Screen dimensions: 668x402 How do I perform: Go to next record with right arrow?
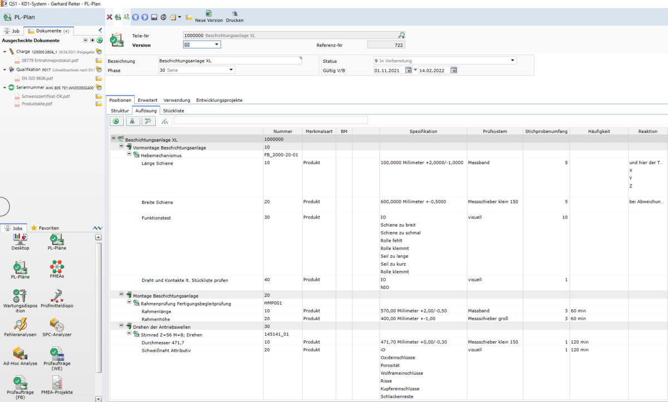pos(145,17)
